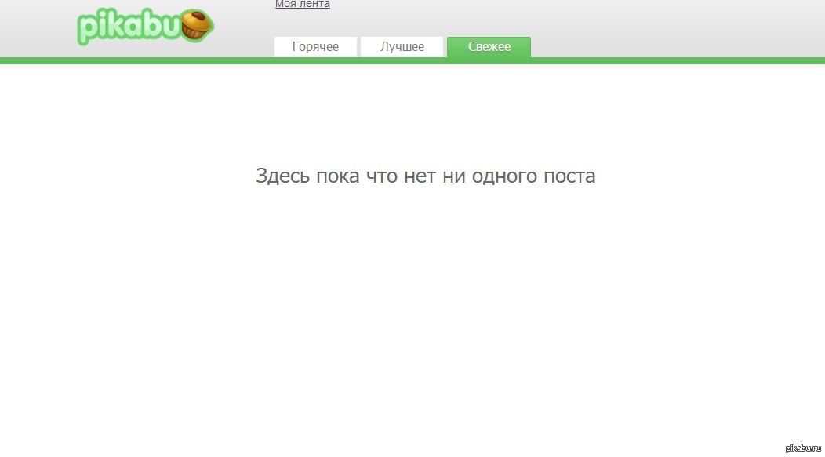Click the word "Моя" in the top link
825x457 pixels.
point(284,4)
